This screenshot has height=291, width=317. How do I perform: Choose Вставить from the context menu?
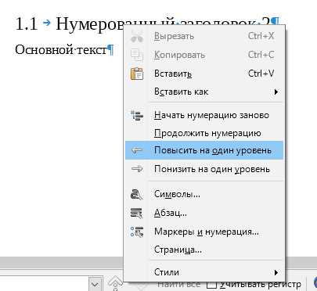pos(204,74)
